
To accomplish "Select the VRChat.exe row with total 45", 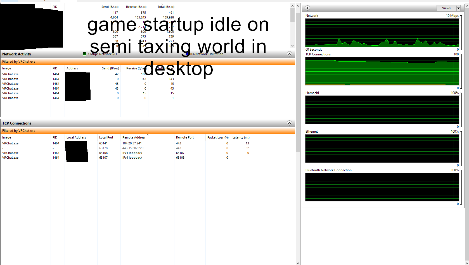I will pyautogui.click(x=88, y=84).
